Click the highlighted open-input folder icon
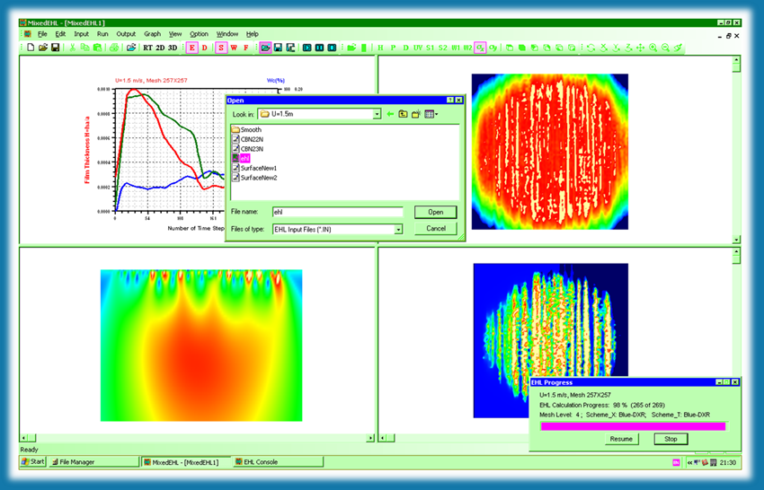The width and height of the screenshot is (764, 490). pyautogui.click(x=265, y=48)
